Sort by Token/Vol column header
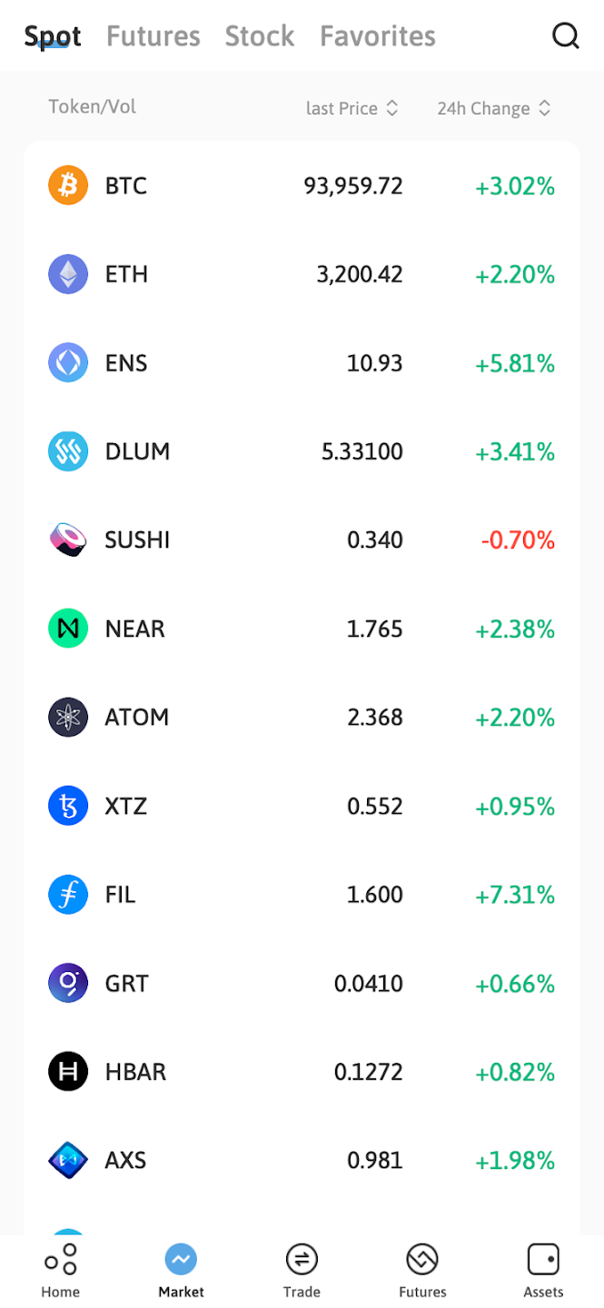This screenshot has width=604, height=1308. 93,106
